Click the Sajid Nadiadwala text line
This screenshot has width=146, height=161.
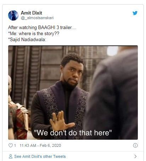tap(27, 39)
